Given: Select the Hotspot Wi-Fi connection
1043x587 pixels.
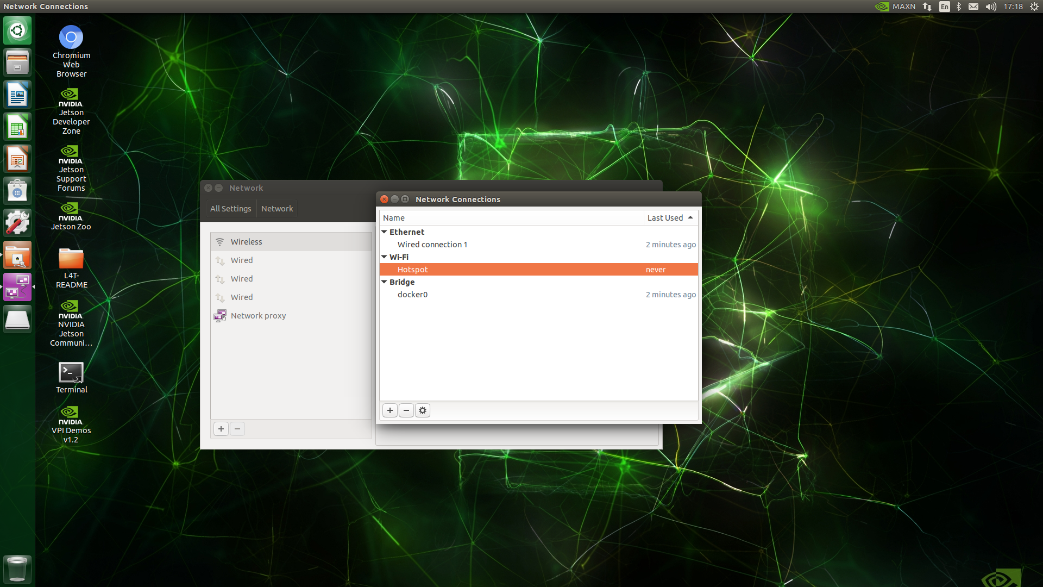Looking at the screenshot, I should (x=538, y=270).
